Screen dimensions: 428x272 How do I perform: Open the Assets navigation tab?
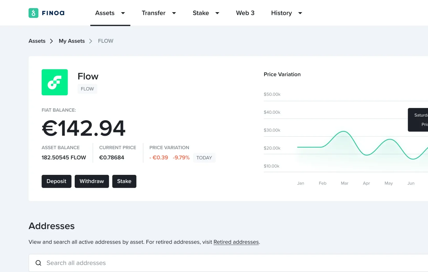point(105,13)
